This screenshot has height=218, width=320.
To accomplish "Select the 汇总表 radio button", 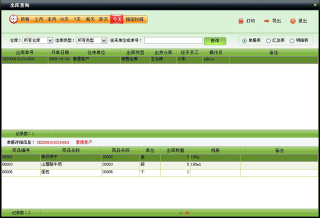I will pyautogui.click(x=268, y=40).
